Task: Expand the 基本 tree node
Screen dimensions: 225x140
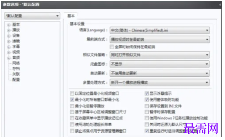Action: click(x=9, y=25)
